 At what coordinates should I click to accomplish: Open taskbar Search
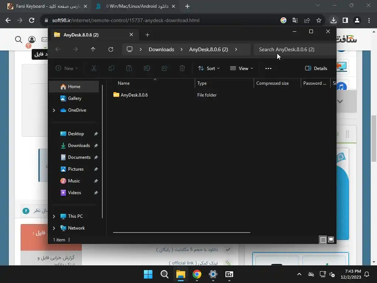pos(165,274)
